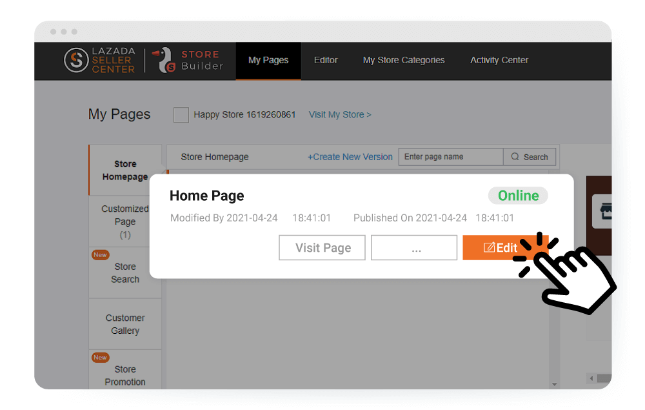Open the more options "..." button
This screenshot has height=410, width=645.
[x=414, y=248]
